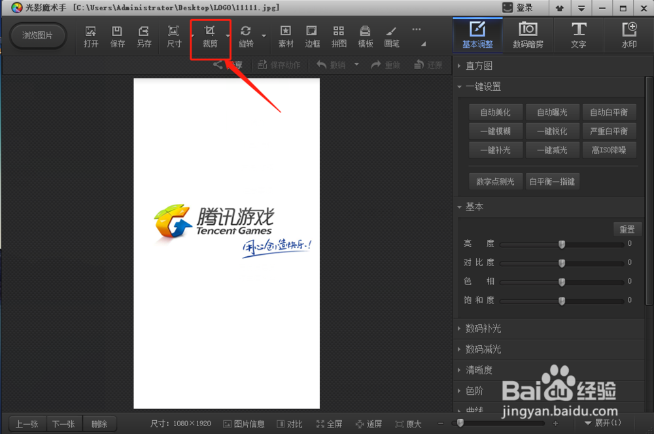Image resolution: width=654 pixels, height=434 pixels.
Task: Toggle 对比 compare view
Action: pos(290,424)
